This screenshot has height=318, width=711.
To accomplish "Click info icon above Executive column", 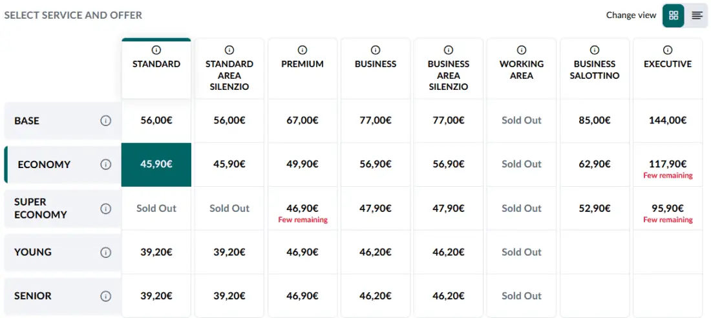I will tap(668, 50).
